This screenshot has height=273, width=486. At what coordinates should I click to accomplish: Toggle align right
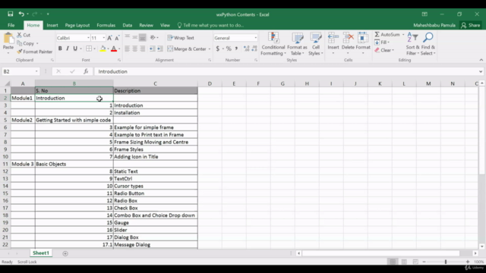pyautogui.click(x=142, y=49)
